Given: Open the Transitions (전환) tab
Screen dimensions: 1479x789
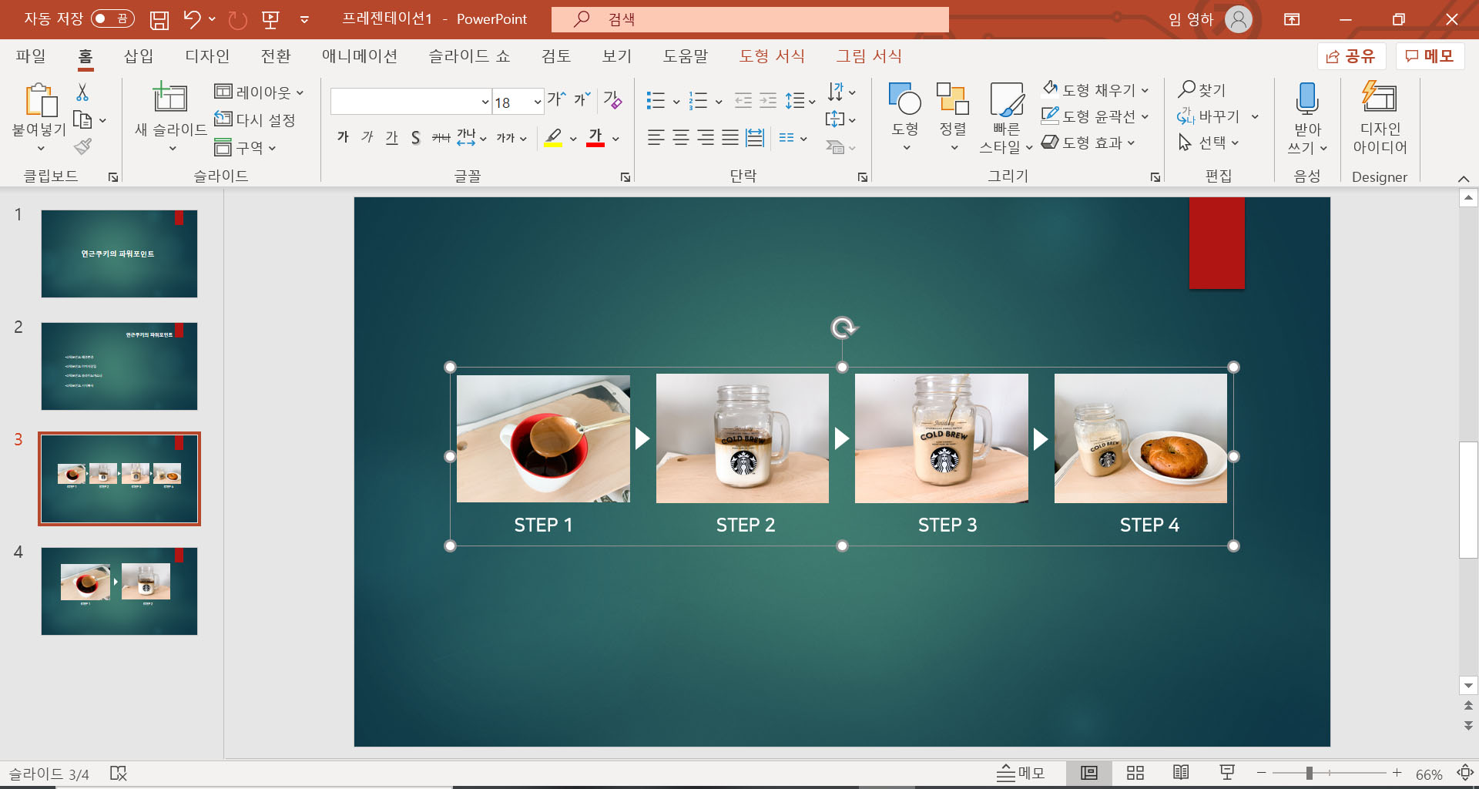Looking at the screenshot, I should click(x=276, y=56).
